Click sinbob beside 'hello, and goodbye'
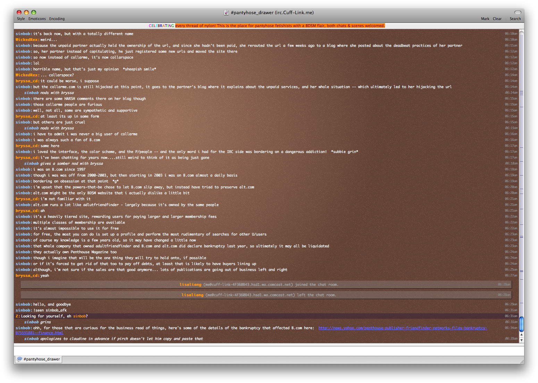The width and height of the screenshot is (538, 383). [x=24, y=304]
